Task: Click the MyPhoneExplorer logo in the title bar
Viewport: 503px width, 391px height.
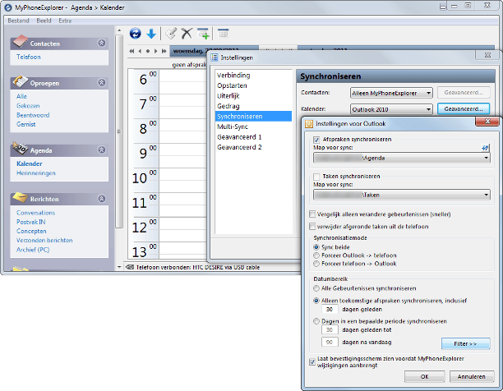Action: [8, 7]
